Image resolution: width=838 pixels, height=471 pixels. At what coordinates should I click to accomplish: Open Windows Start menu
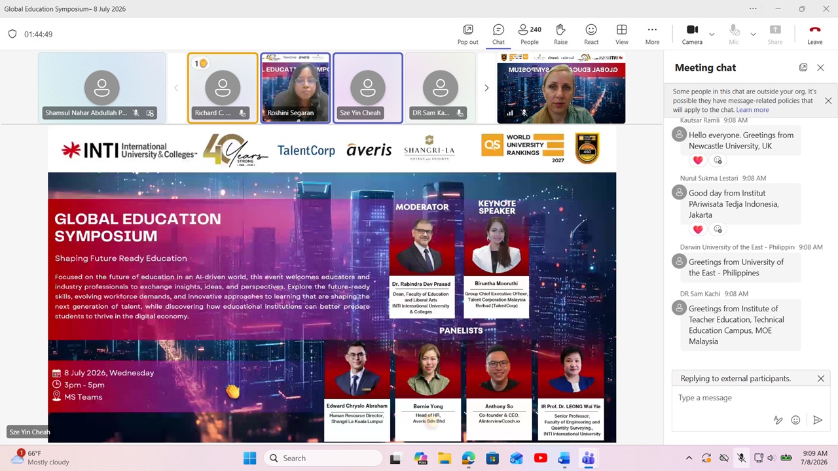click(x=249, y=458)
